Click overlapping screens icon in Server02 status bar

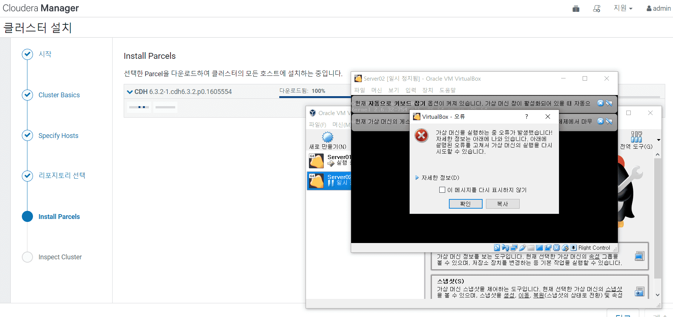(548, 248)
